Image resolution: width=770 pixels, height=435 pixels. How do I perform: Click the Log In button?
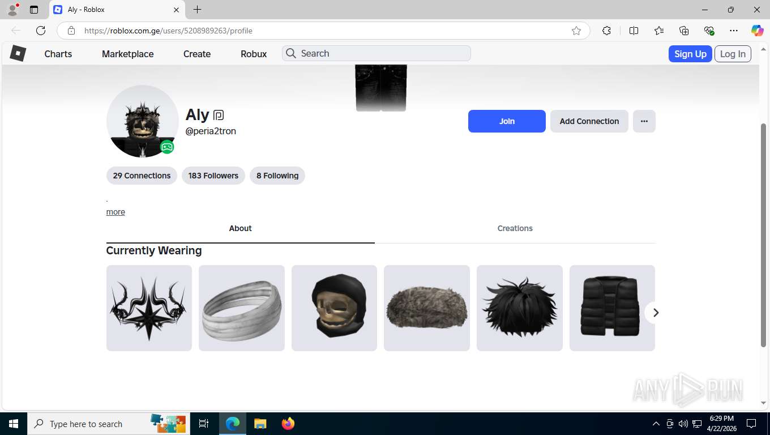[x=733, y=54]
